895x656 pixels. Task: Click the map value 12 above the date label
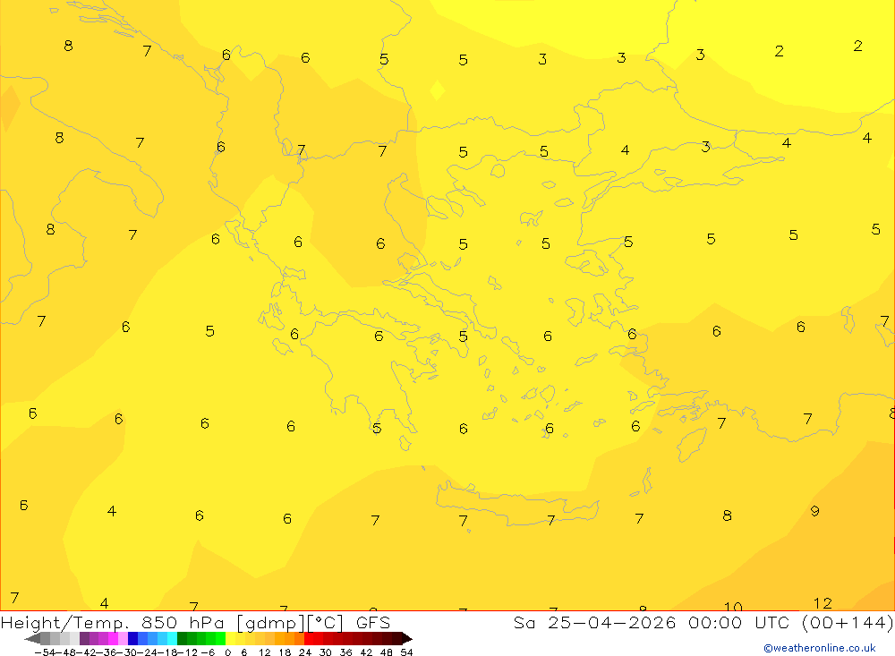point(823,603)
